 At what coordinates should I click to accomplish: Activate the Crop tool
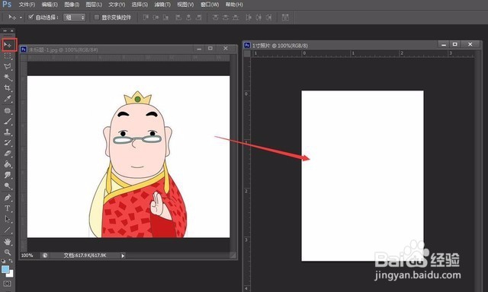tap(8, 87)
